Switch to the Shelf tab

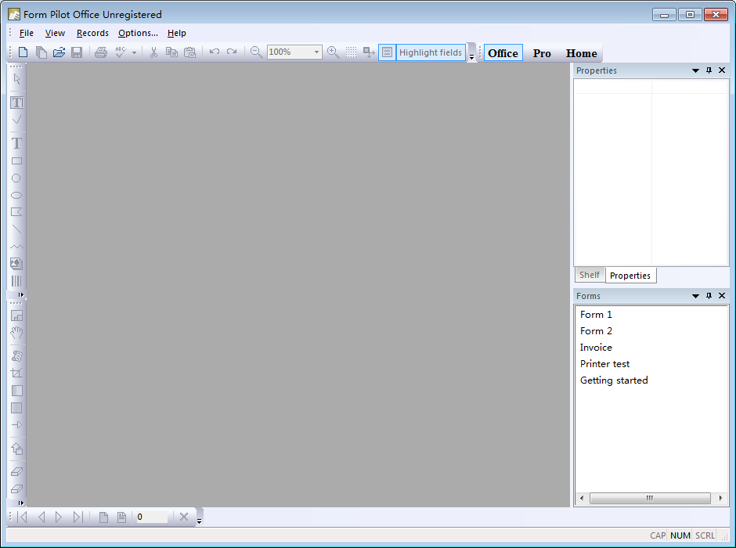[x=590, y=275]
